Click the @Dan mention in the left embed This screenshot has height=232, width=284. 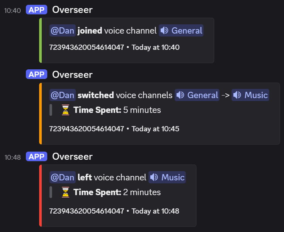coord(62,177)
